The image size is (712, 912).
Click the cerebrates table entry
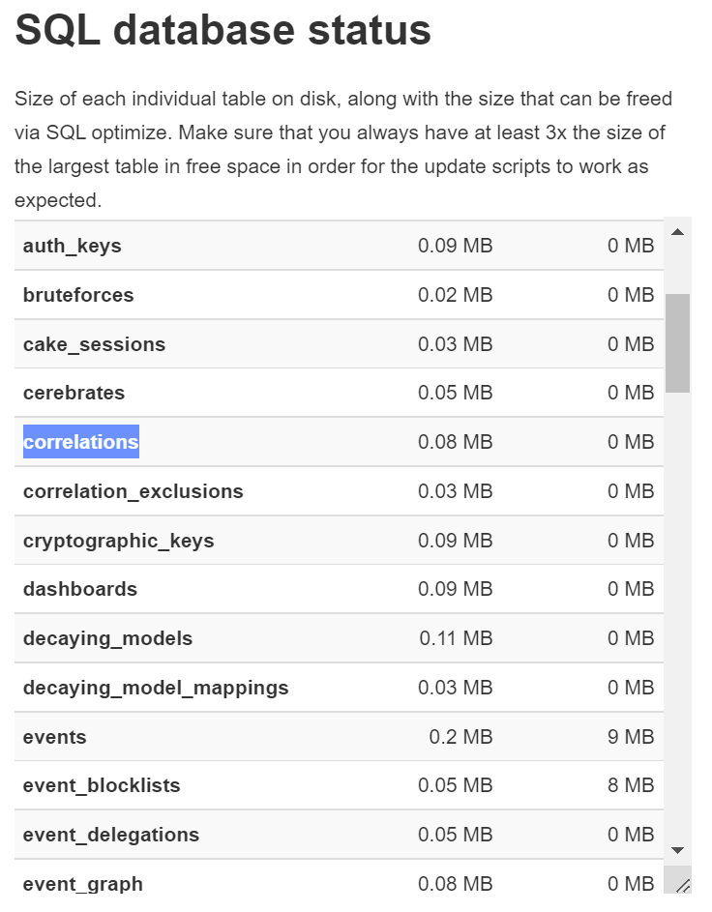74,393
